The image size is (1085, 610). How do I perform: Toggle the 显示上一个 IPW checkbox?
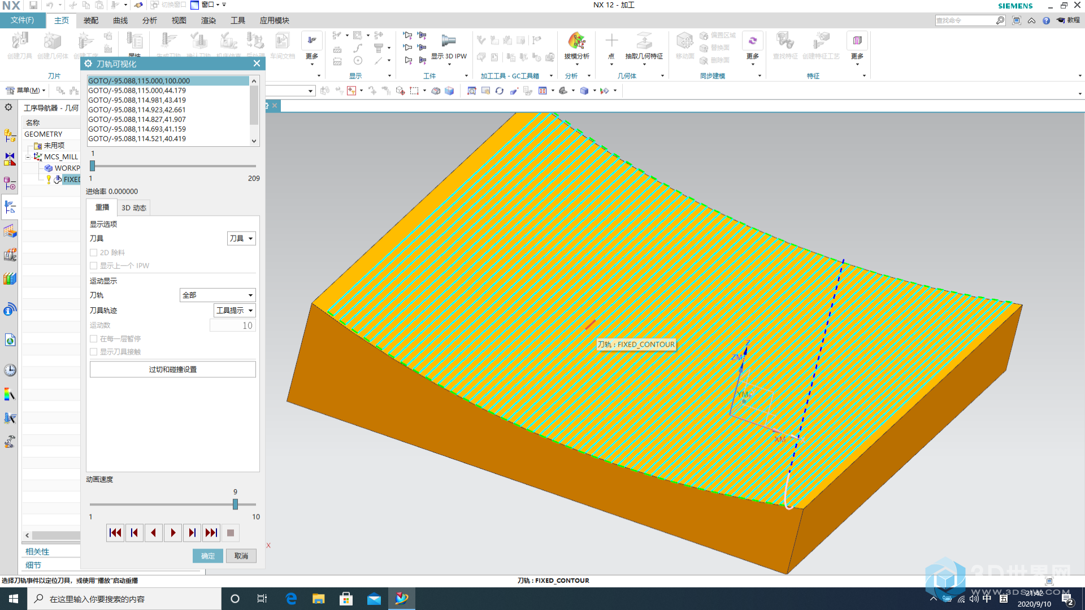click(93, 265)
